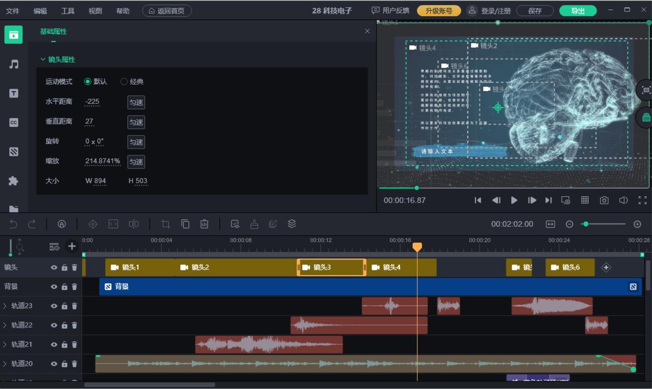652x389 pixels.
Task: Select the 默认 motion mode radio
Action: point(88,82)
